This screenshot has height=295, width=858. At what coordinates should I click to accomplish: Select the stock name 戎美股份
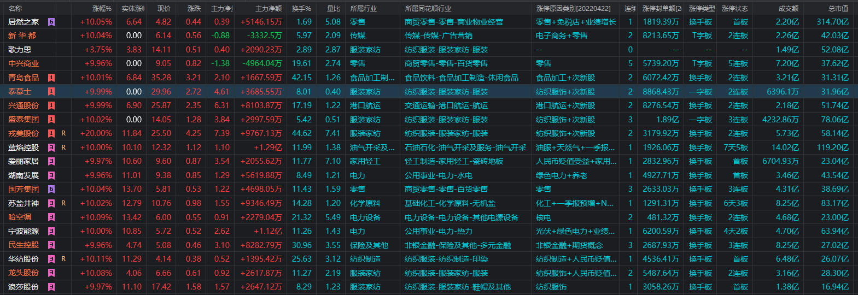pyautogui.click(x=24, y=133)
